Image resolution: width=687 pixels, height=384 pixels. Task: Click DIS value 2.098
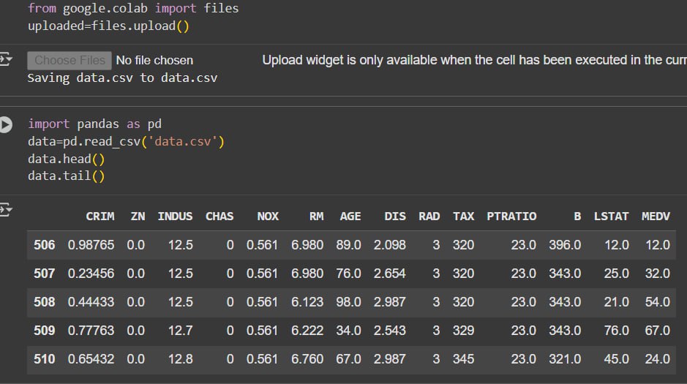pyautogui.click(x=389, y=245)
